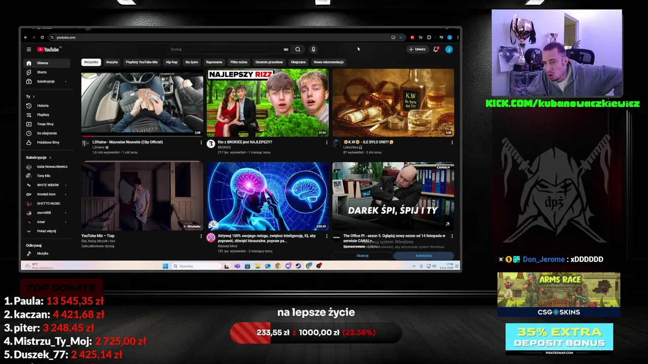Open the Utwórz create menu
The width and height of the screenshot is (648, 364).
pyautogui.click(x=418, y=50)
